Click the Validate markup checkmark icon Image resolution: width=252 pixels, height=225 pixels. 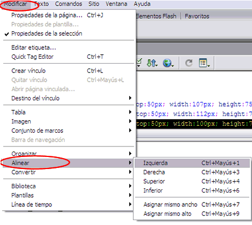tap(139, 63)
